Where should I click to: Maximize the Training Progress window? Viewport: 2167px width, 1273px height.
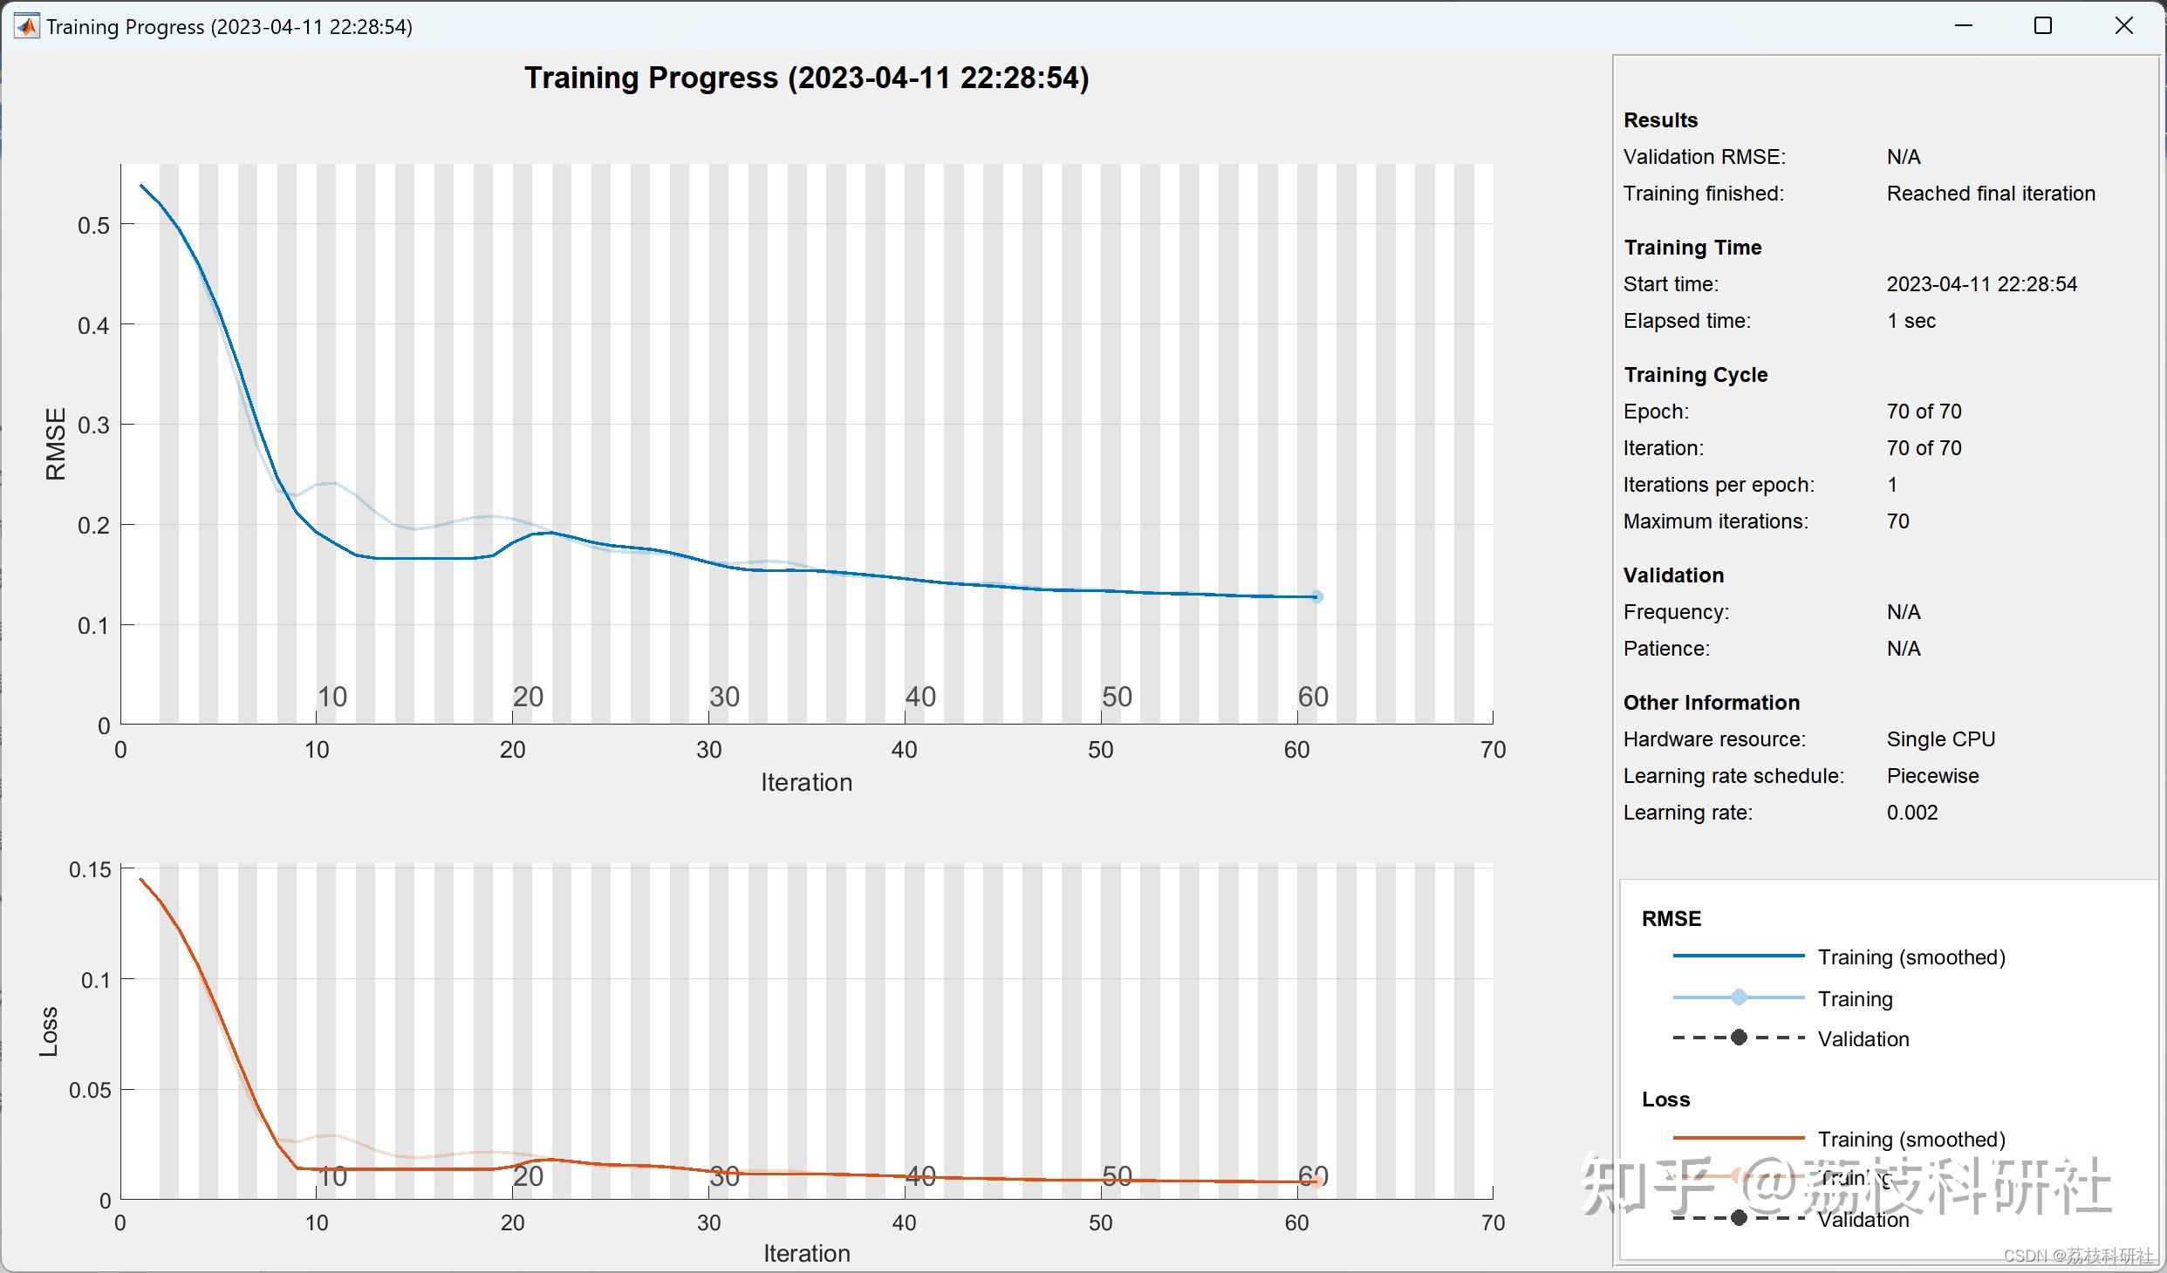(2043, 26)
